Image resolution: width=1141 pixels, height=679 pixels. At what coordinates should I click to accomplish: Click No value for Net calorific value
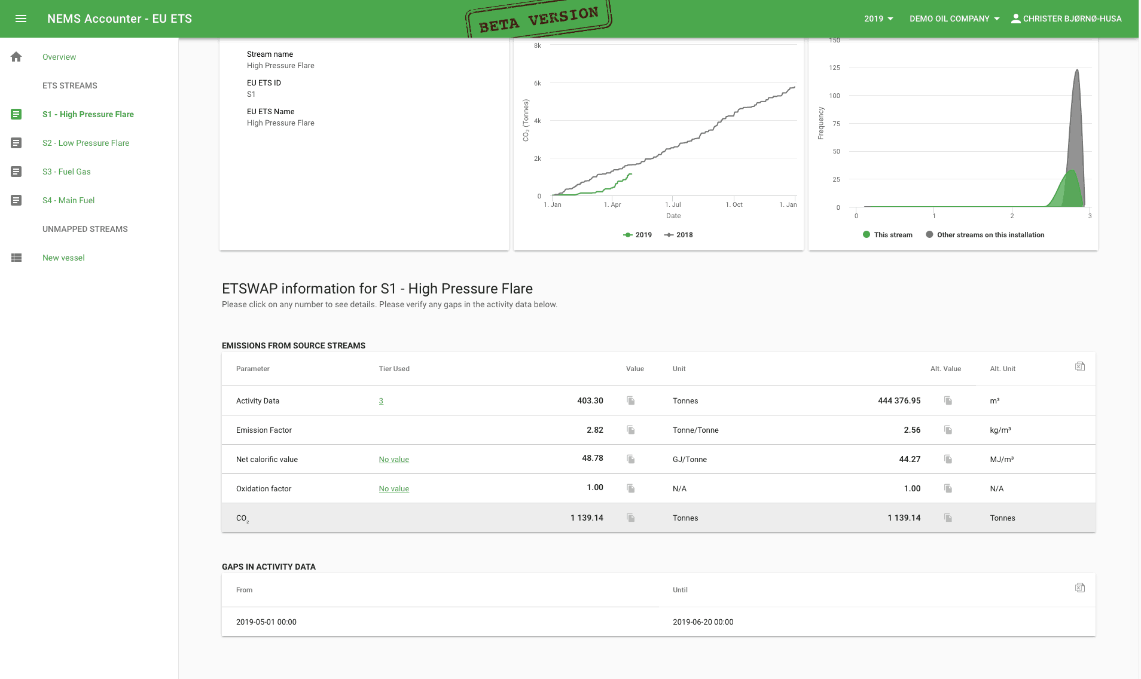tap(393, 459)
